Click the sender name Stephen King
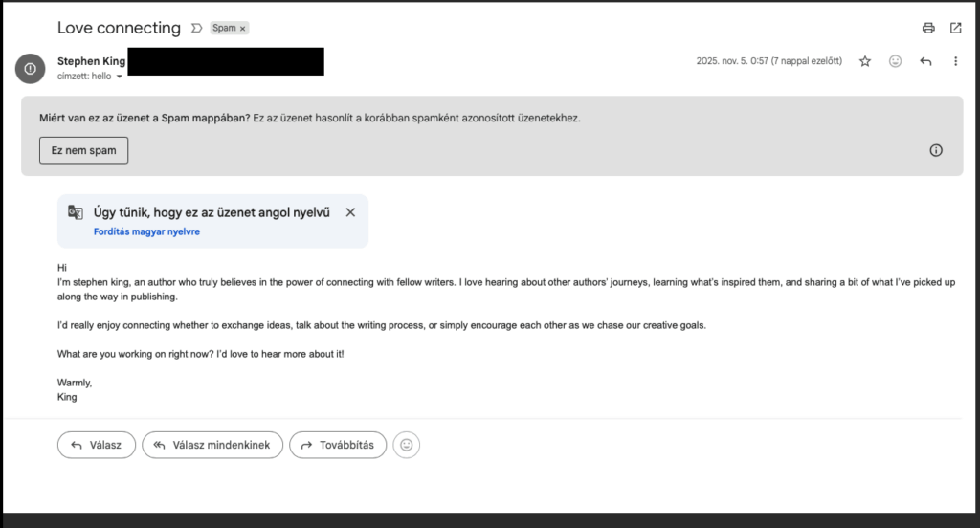The image size is (980, 528). (x=91, y=61)
